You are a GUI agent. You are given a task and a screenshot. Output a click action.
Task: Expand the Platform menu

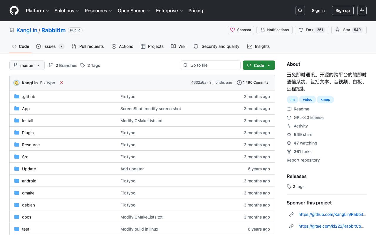pos(37,11)
